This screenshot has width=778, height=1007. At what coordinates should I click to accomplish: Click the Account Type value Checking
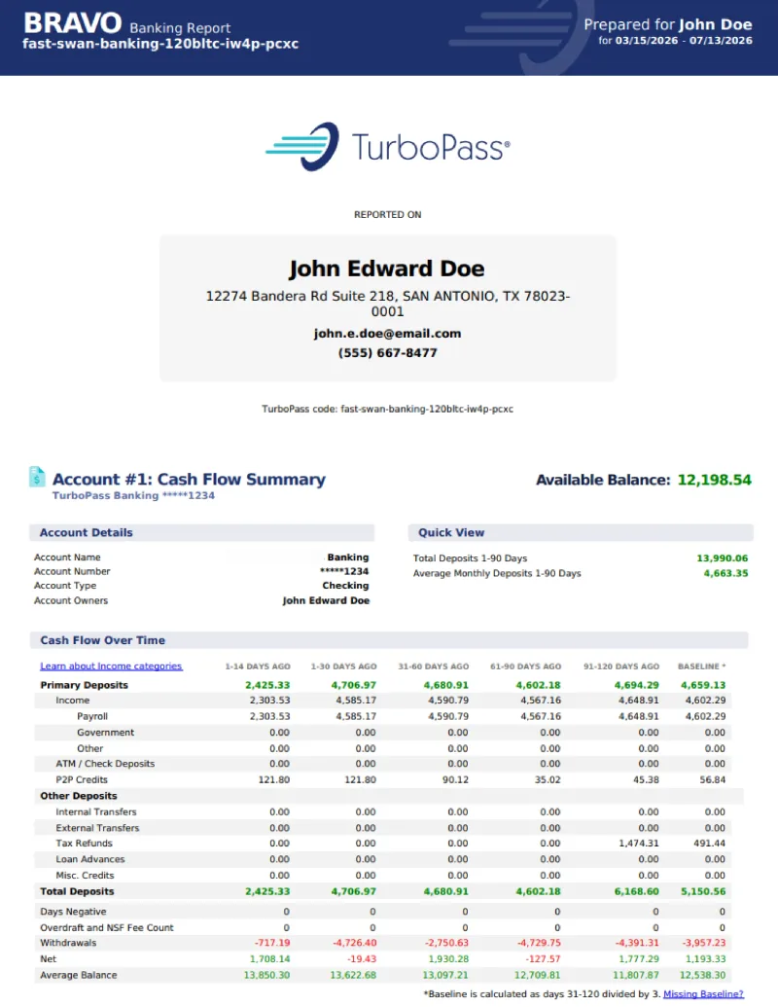[x=345, y=586]
